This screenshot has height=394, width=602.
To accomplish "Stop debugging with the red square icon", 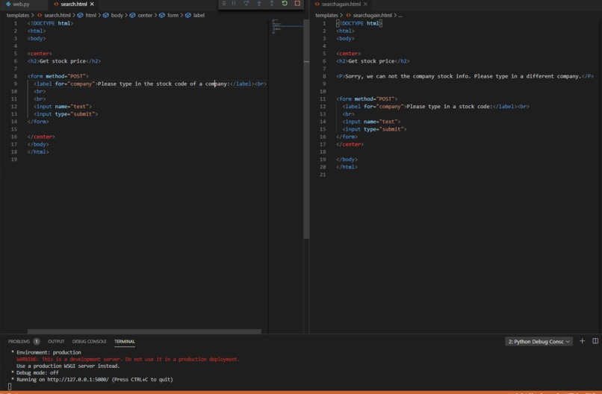I will pos(297,4).
